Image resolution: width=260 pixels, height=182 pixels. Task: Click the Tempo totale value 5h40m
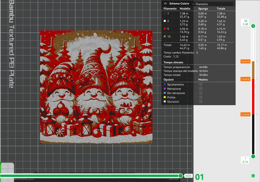[204, 75]
